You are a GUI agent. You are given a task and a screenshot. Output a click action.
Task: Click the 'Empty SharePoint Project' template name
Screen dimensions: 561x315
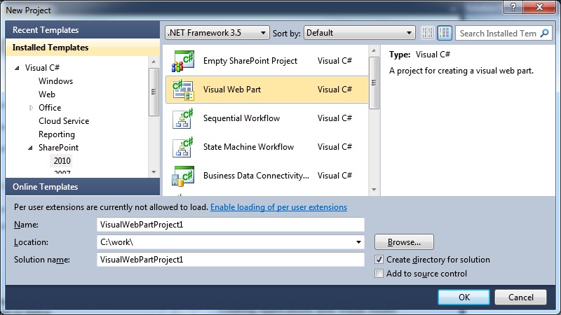coord(250,61)
